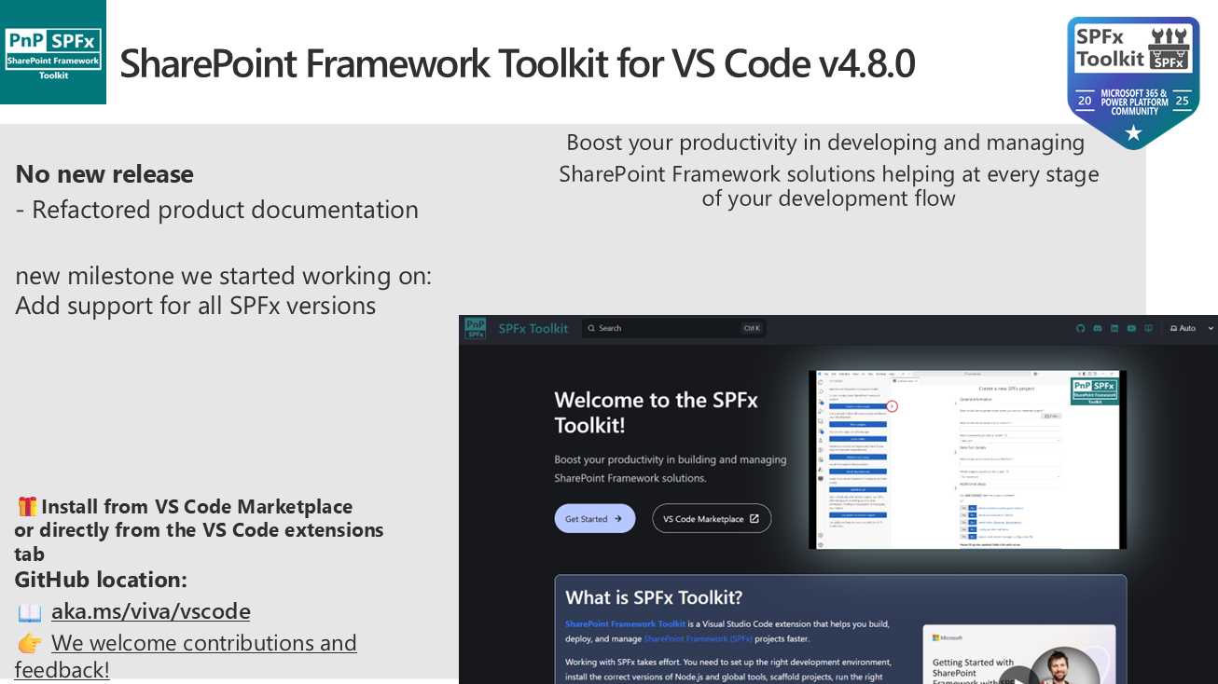Open the GitHub icon link in the navbar

pos(1081,328)
